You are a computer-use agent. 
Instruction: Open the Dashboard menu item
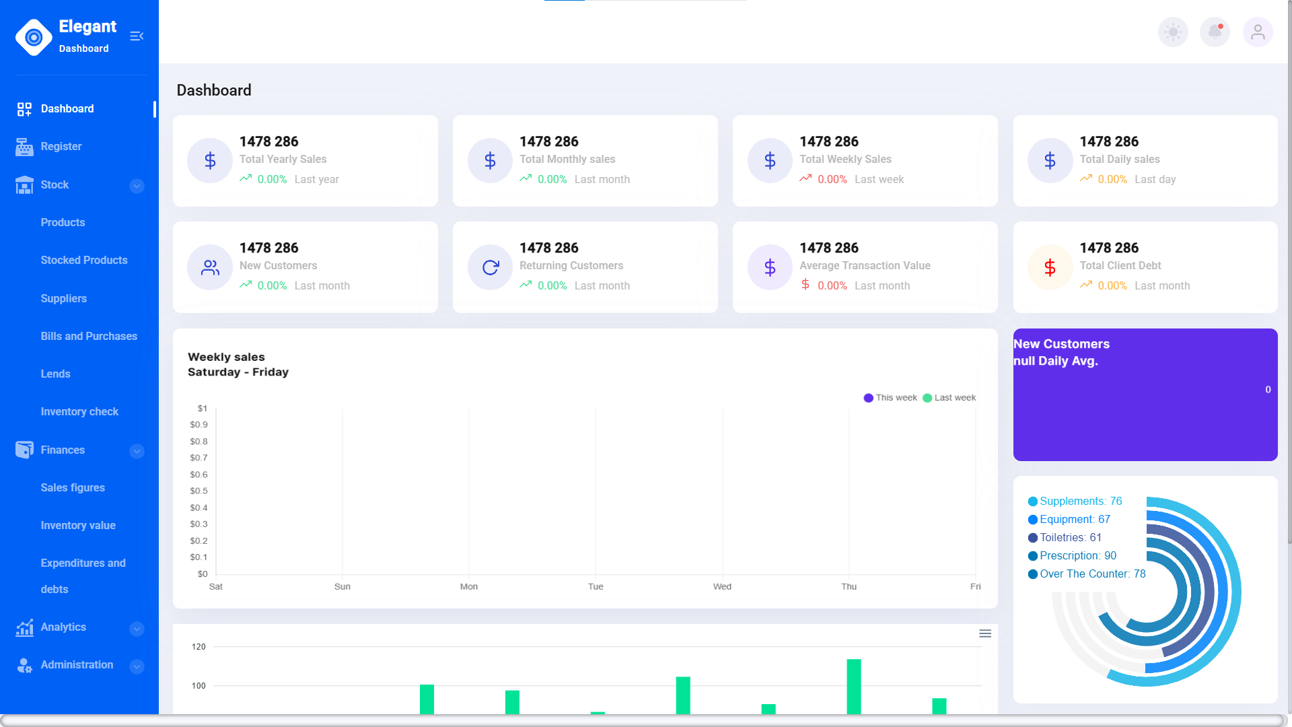[67, 109]
